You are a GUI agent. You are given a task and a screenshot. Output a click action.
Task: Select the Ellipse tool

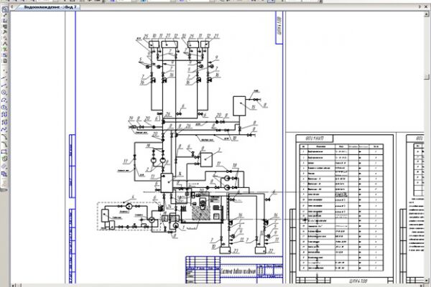tap(4, 107)
